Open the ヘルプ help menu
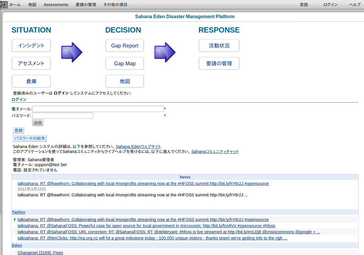 [355, 5]
